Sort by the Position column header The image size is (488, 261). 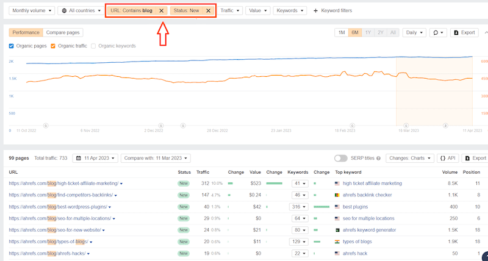(x=471, y=173)
